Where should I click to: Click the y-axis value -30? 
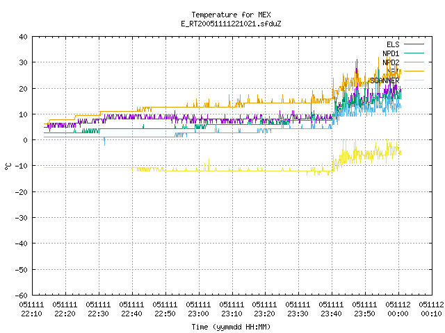(22, 218)
